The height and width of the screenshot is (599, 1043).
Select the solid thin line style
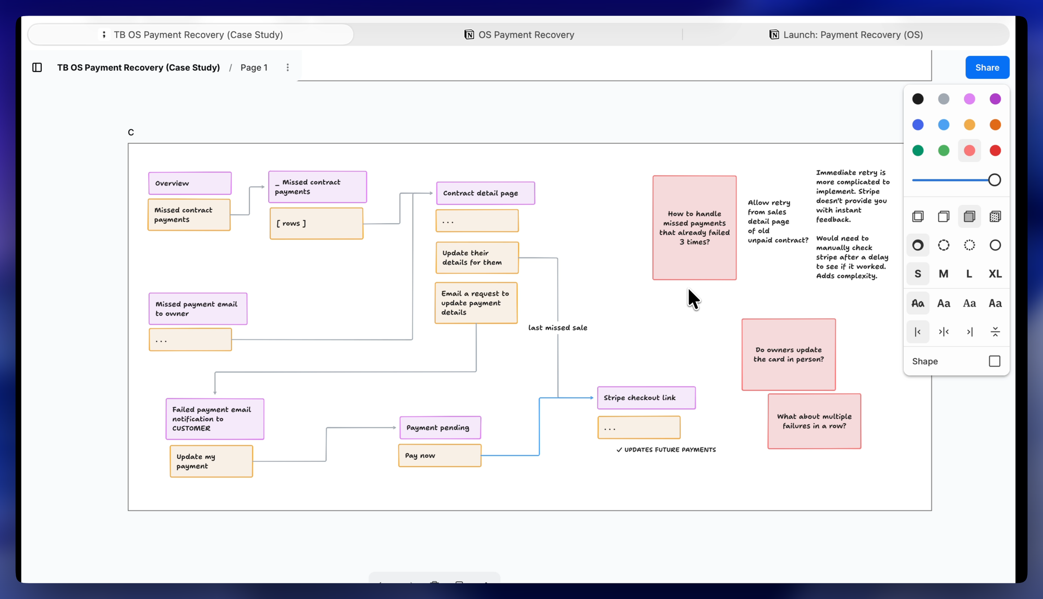coord(995,245)
